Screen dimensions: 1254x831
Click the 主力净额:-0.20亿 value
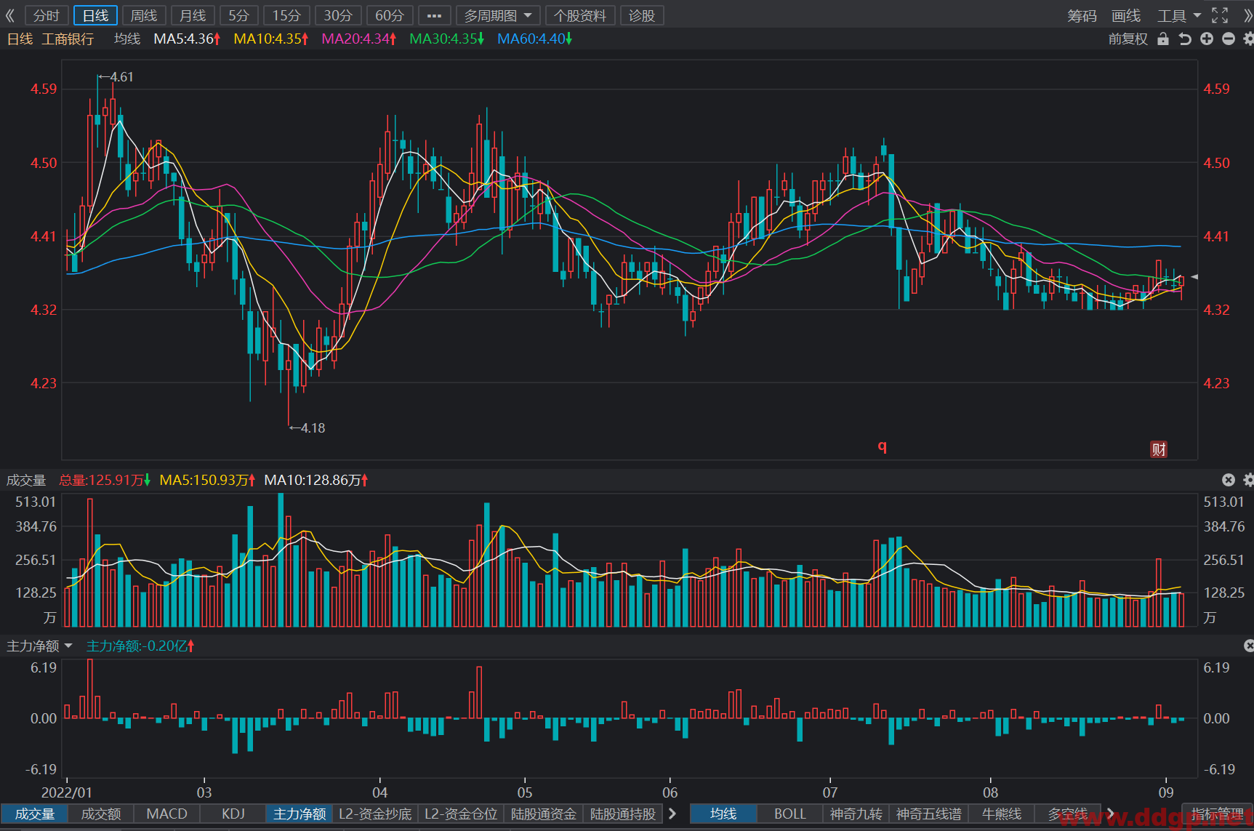pyautogui.click(x=140, y=646)
